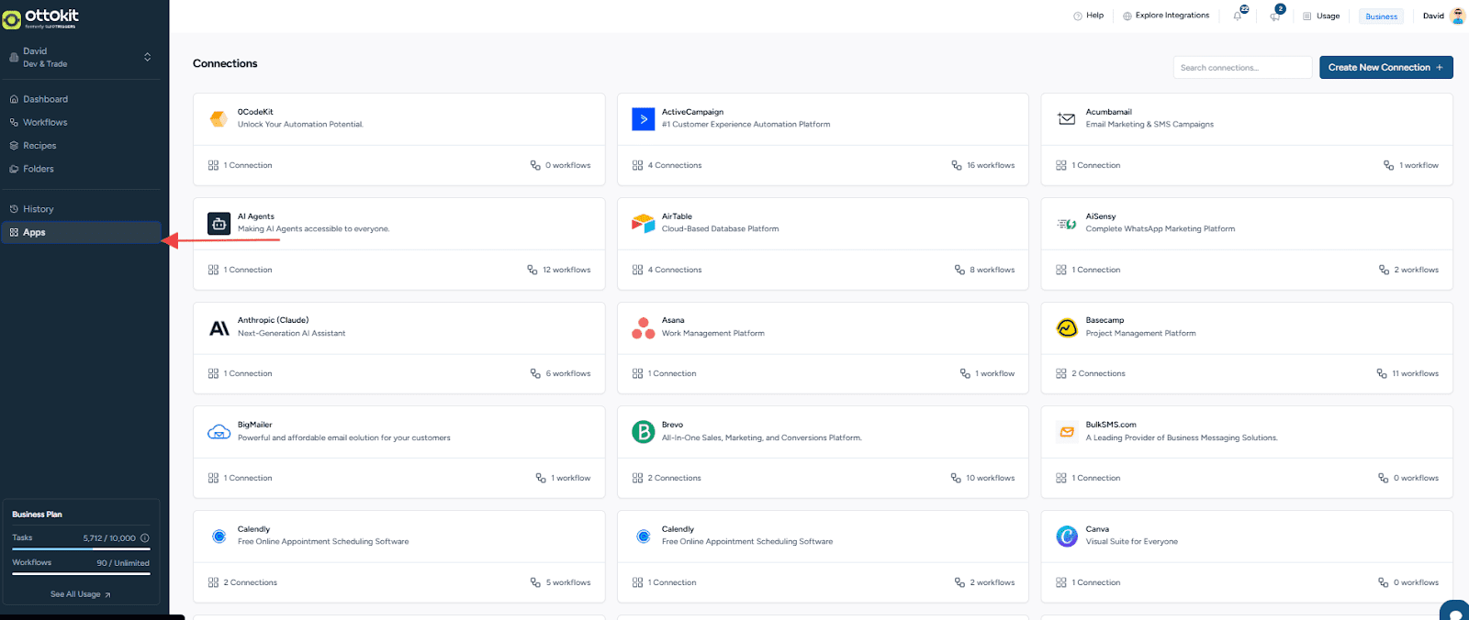Click Create New Connection button

tap(1385, 68)
